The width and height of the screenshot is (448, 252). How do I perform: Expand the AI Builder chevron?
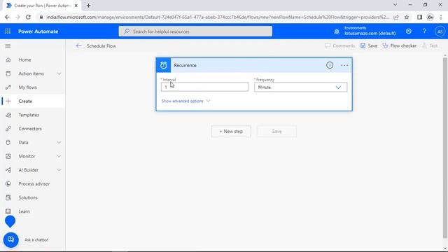click(x=59, y=170)
